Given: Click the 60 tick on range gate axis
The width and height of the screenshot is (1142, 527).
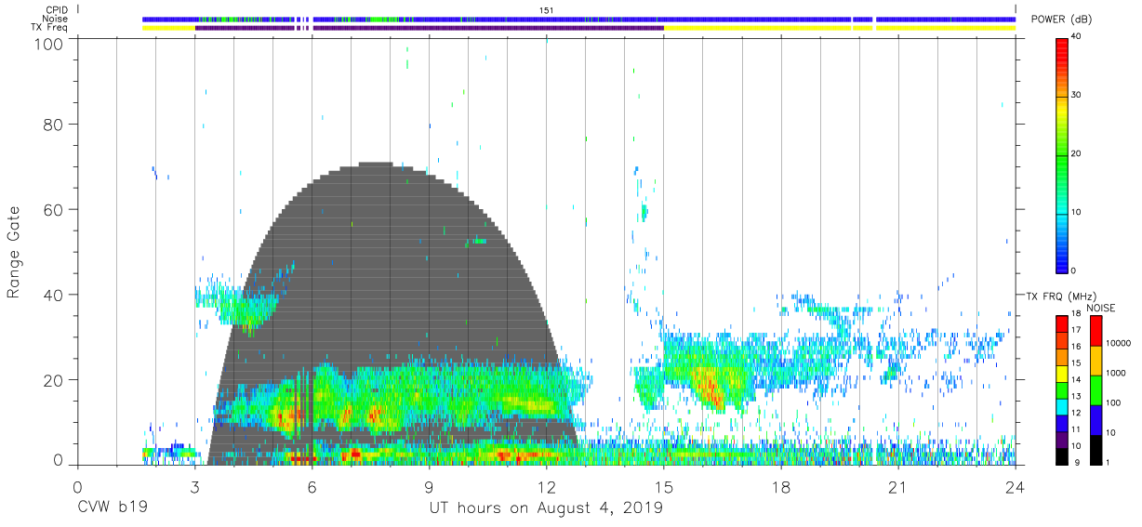Looking at the screenshot, I should pos(53,209).
